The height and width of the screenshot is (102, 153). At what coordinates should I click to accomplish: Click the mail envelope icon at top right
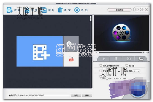[142, 9]
